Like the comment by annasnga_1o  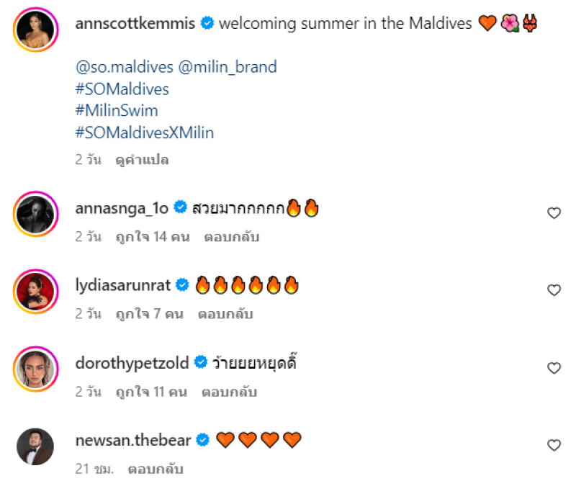point(554,213)
